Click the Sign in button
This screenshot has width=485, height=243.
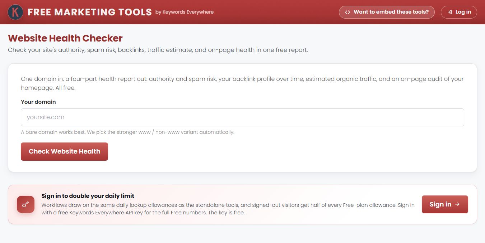click(445, 204)
